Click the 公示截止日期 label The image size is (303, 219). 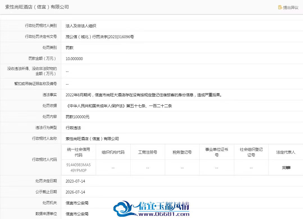click(46, 192)
